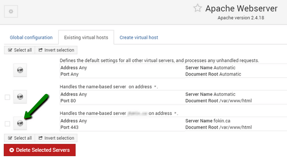287x160 pixels.
Task: Click bottom Select all button
Action: (x=19, y=138)
